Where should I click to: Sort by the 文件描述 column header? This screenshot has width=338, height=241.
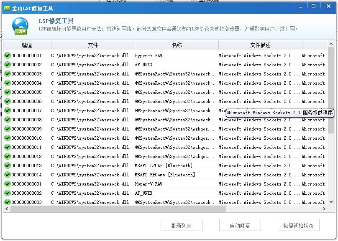260,45
